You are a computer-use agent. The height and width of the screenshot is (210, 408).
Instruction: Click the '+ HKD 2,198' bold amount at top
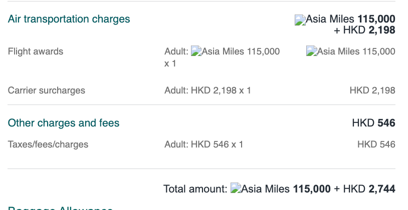point(364,30)
